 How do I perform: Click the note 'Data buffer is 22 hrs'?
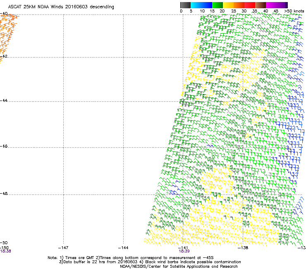coord(84,262)
